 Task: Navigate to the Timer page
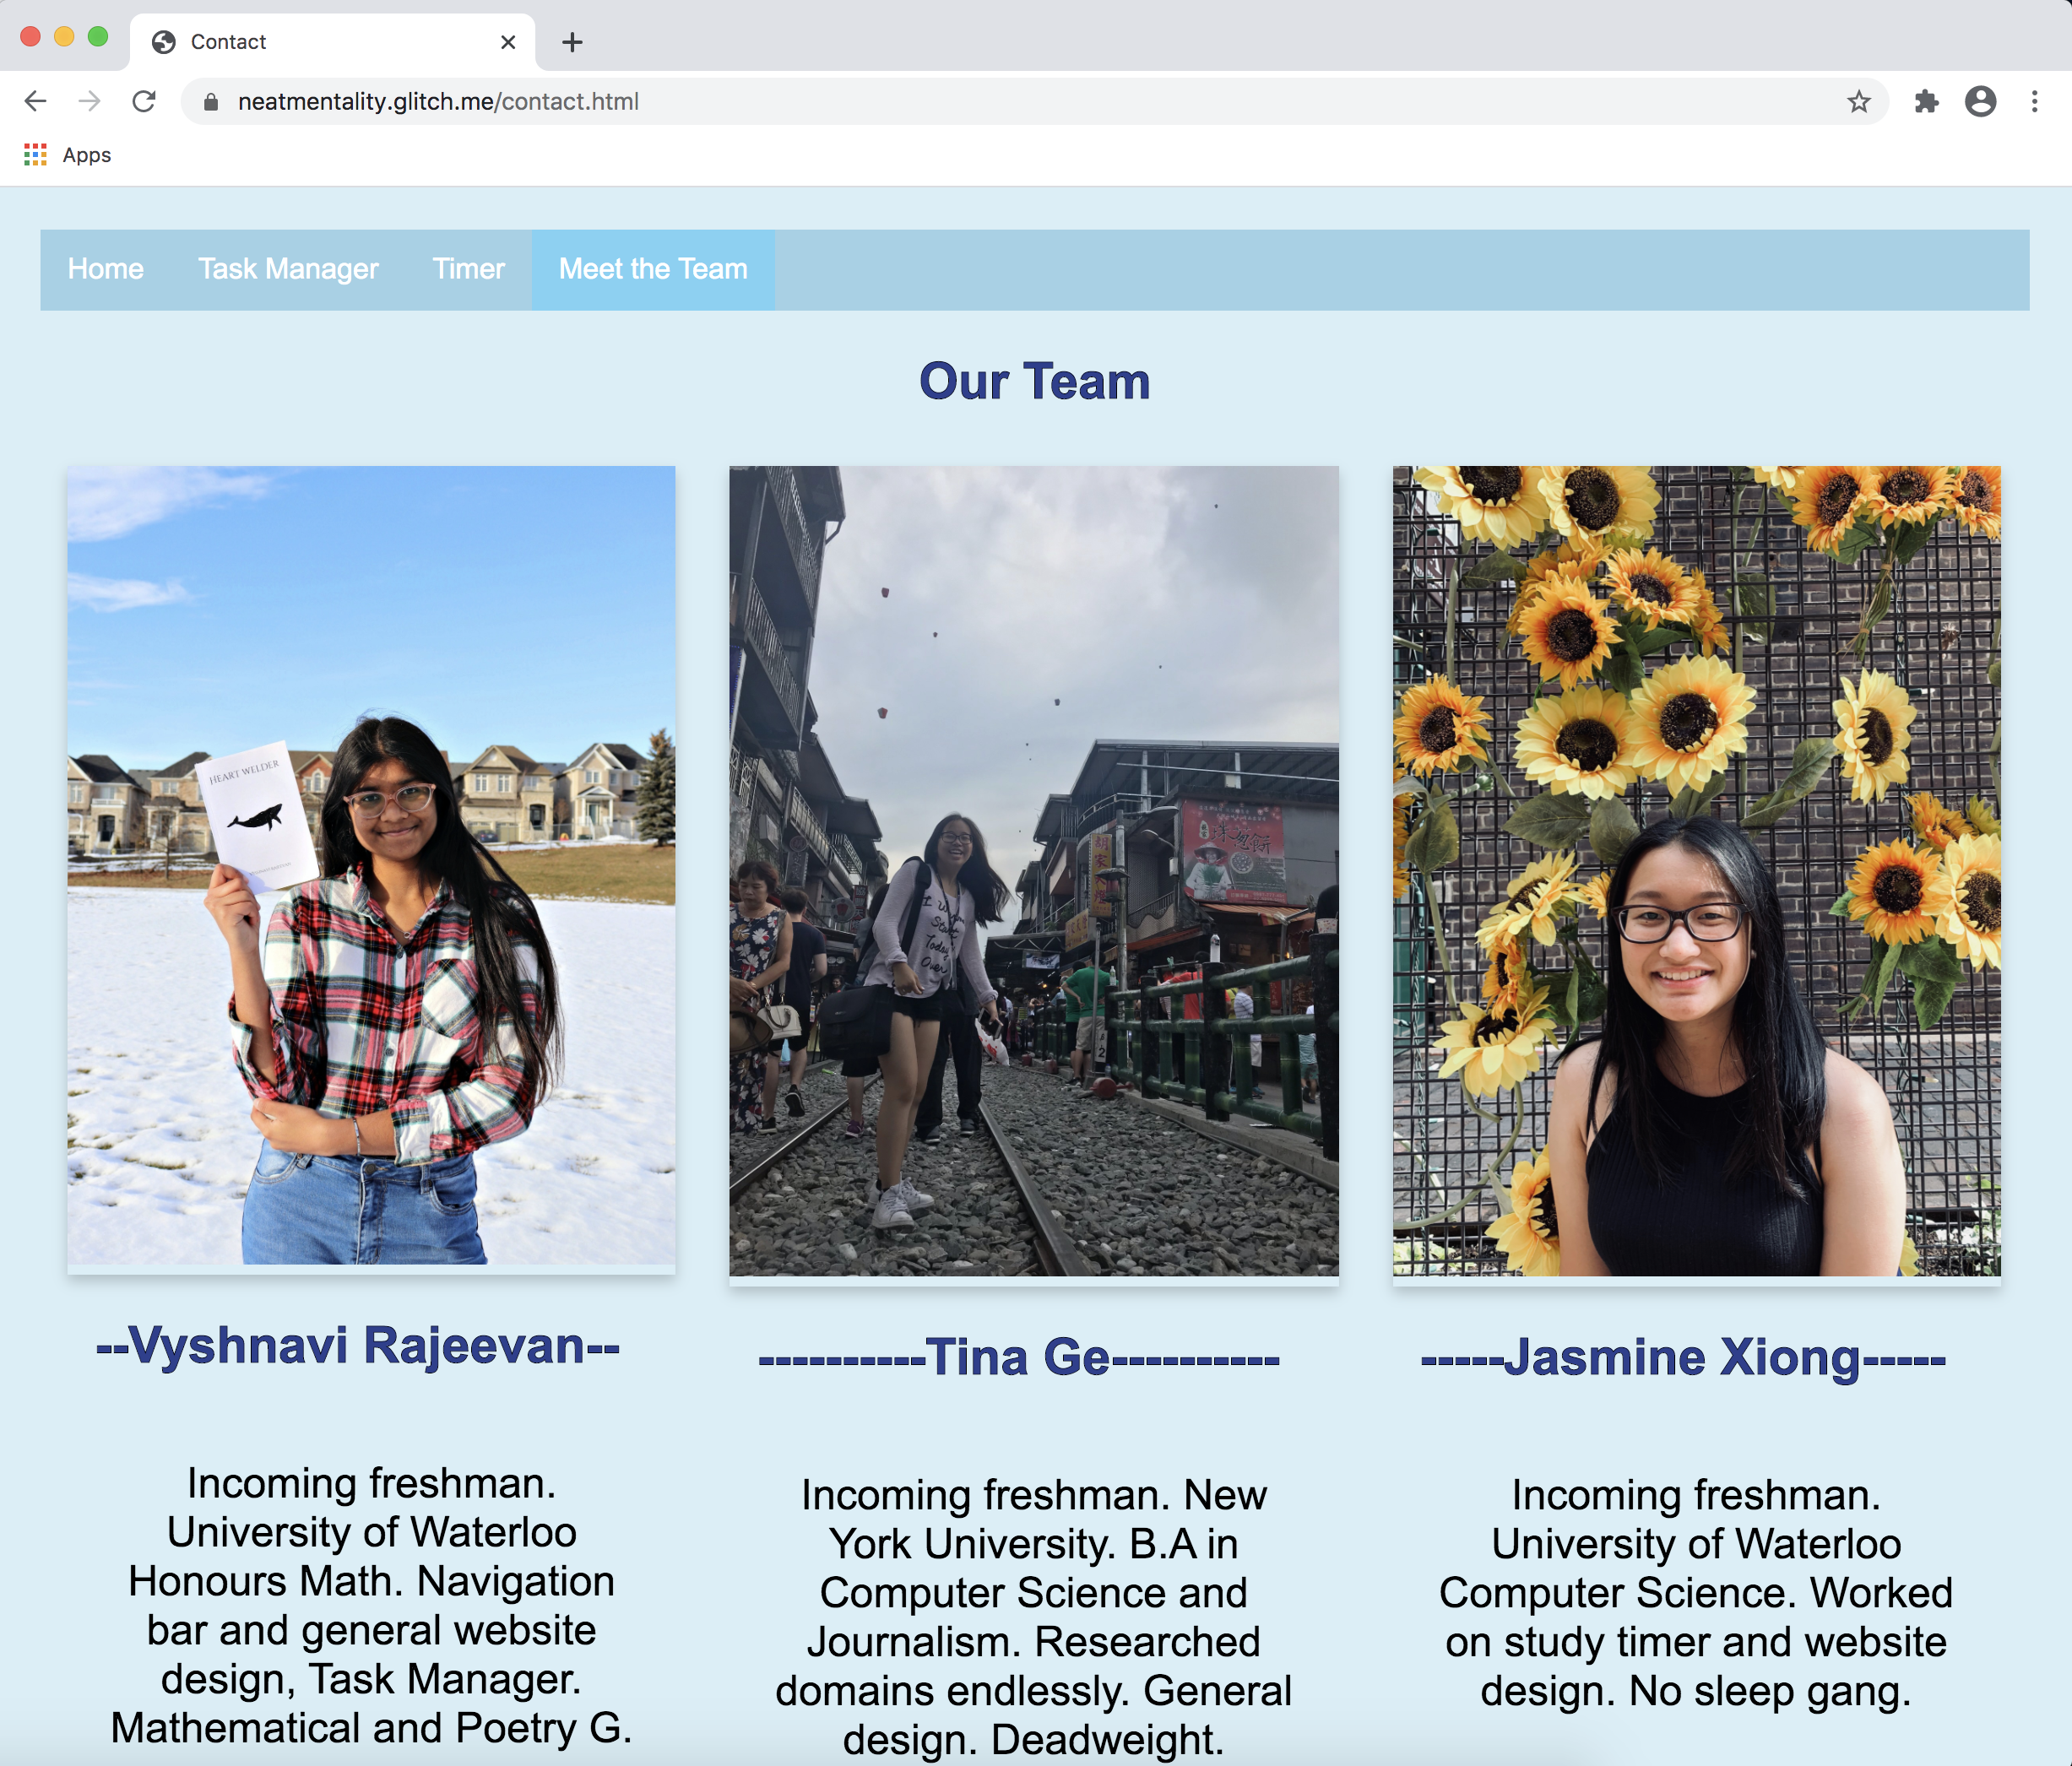point(468,269)
